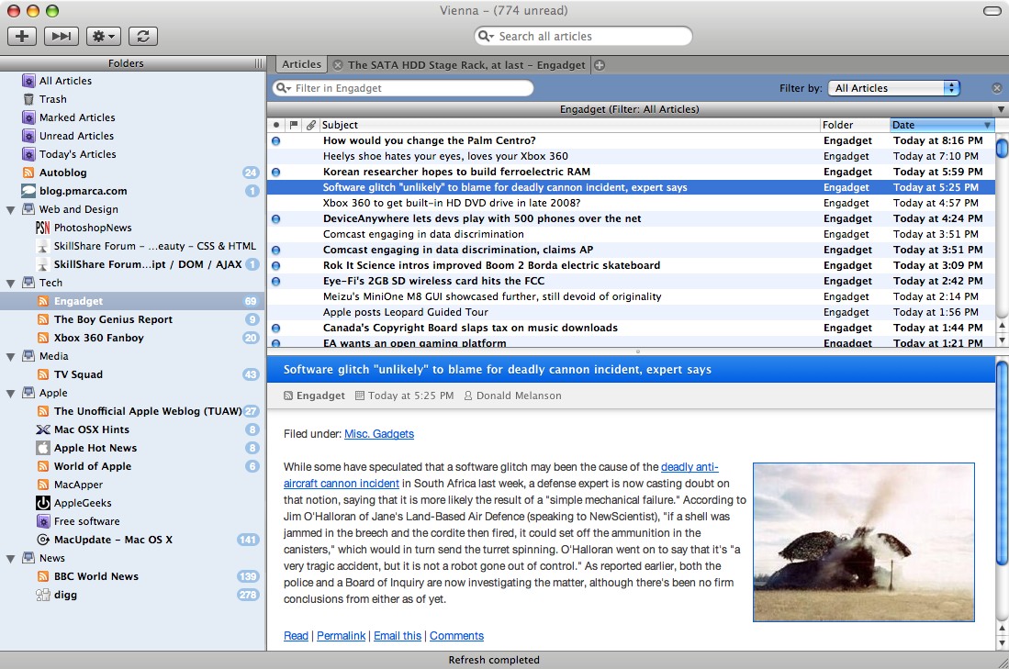Close The SATA HDD Stage Rack tab
1009x669 pixels.
tap(338, 65)
